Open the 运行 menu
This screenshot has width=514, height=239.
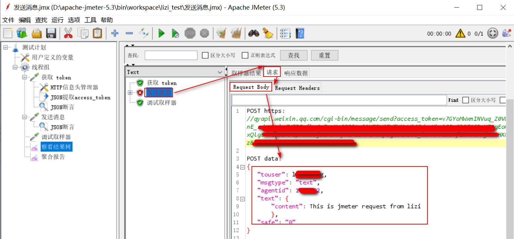[x=57, y=20]
